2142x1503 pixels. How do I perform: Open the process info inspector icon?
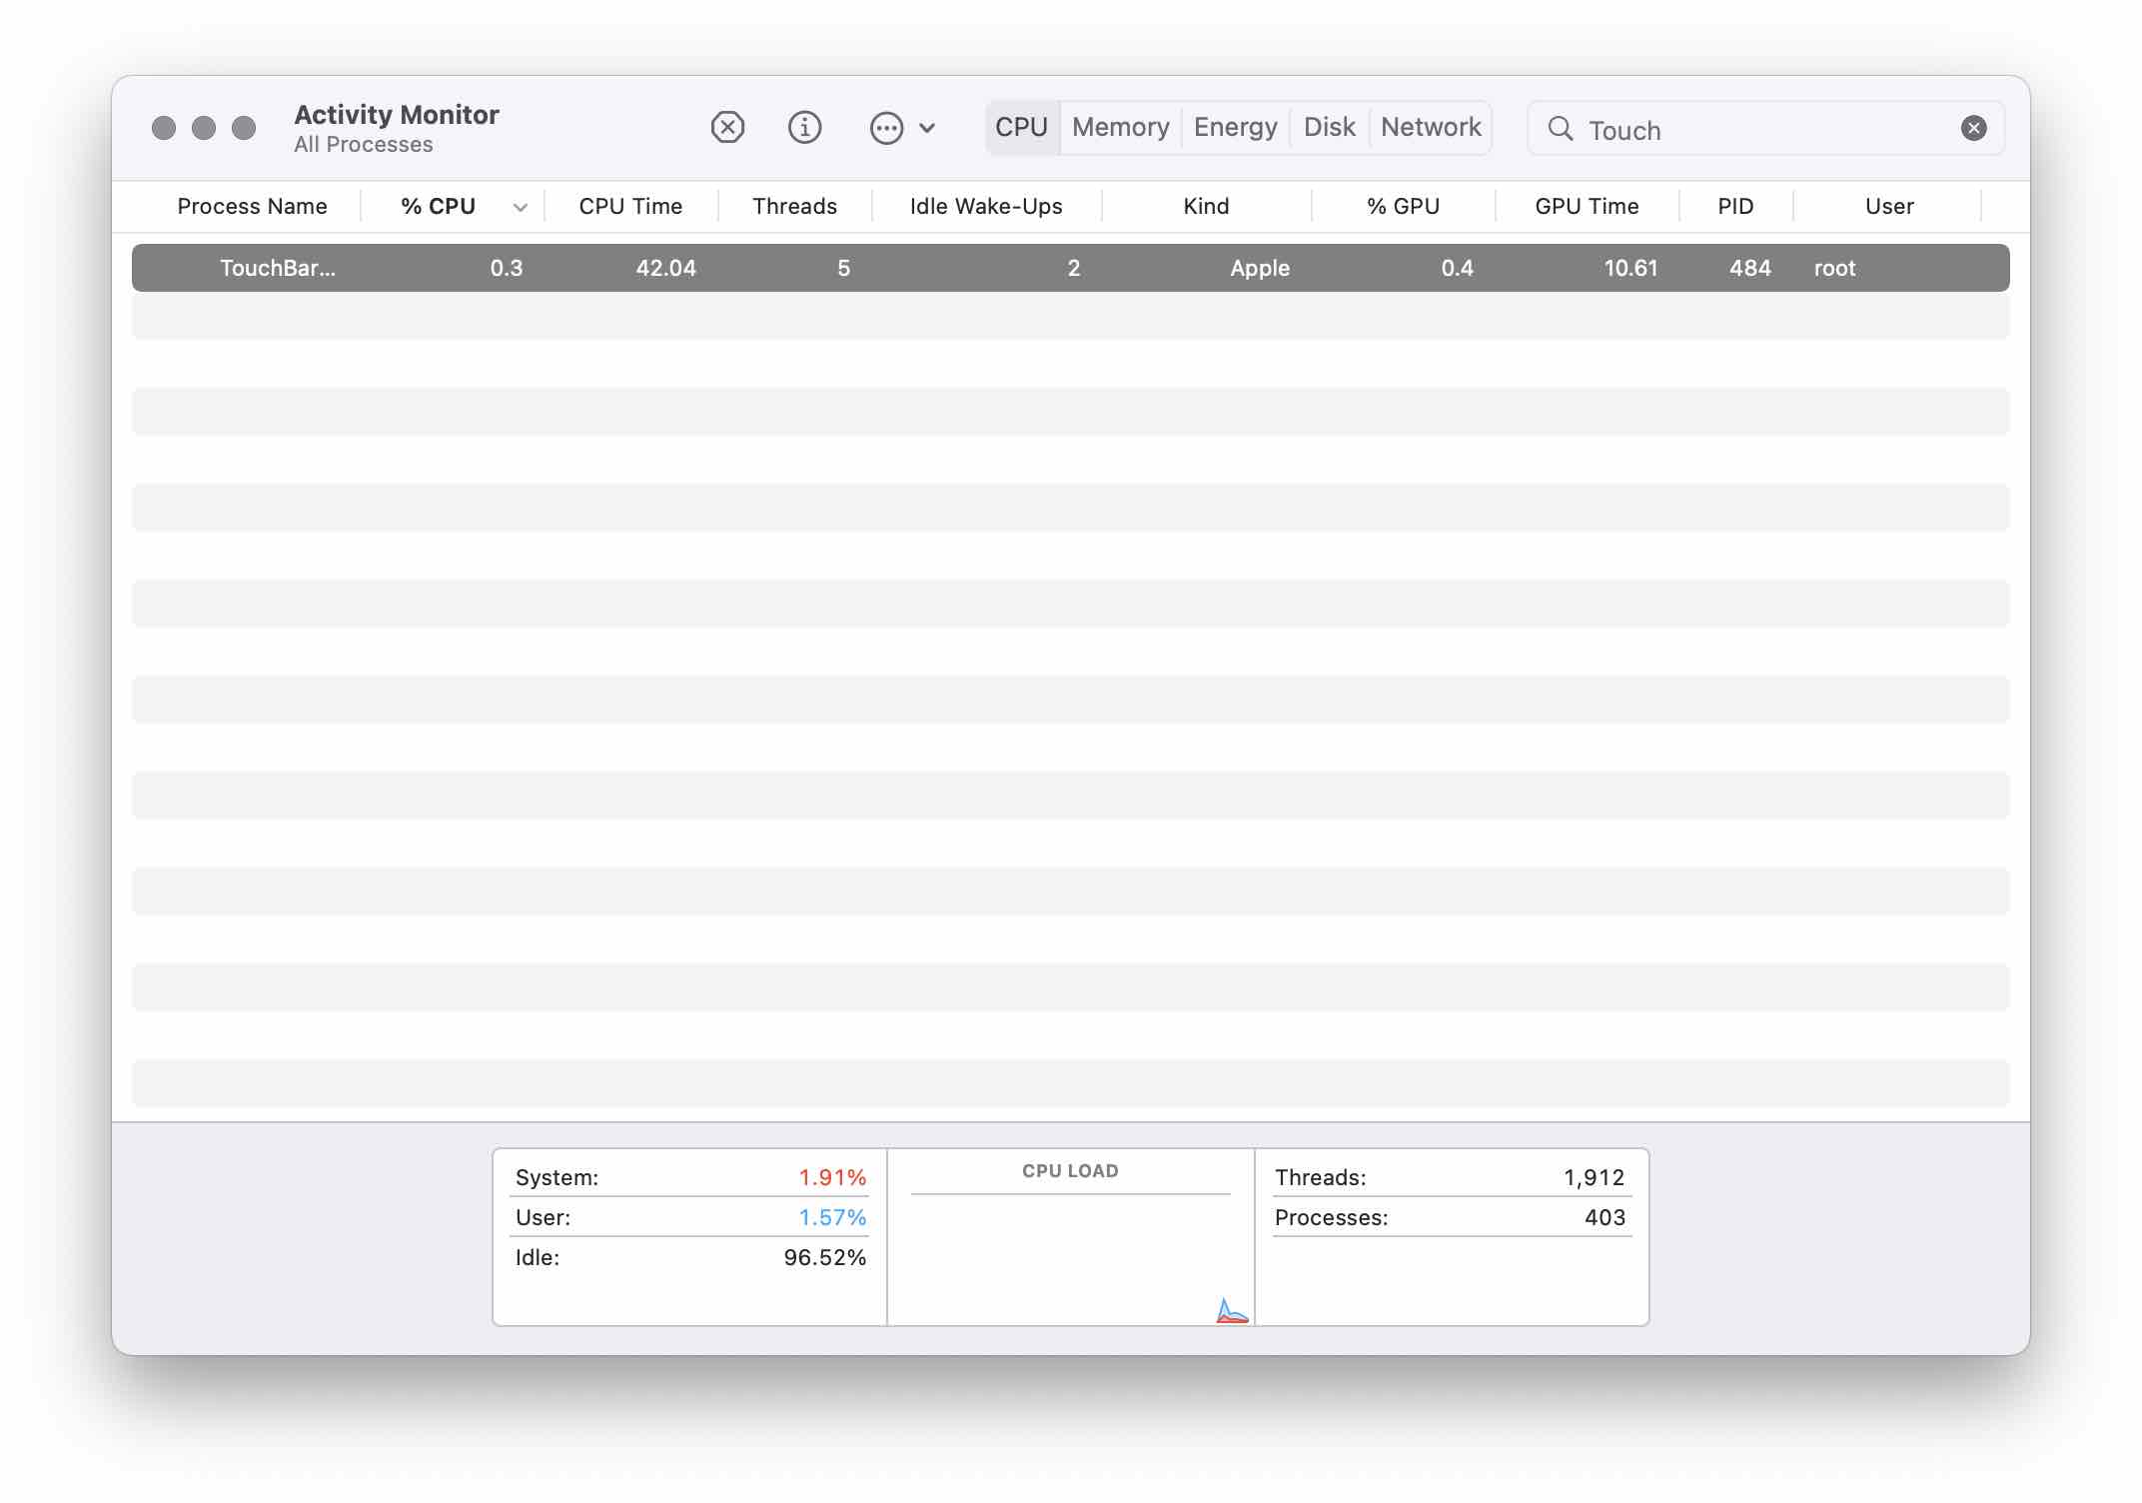pos(804,128)
